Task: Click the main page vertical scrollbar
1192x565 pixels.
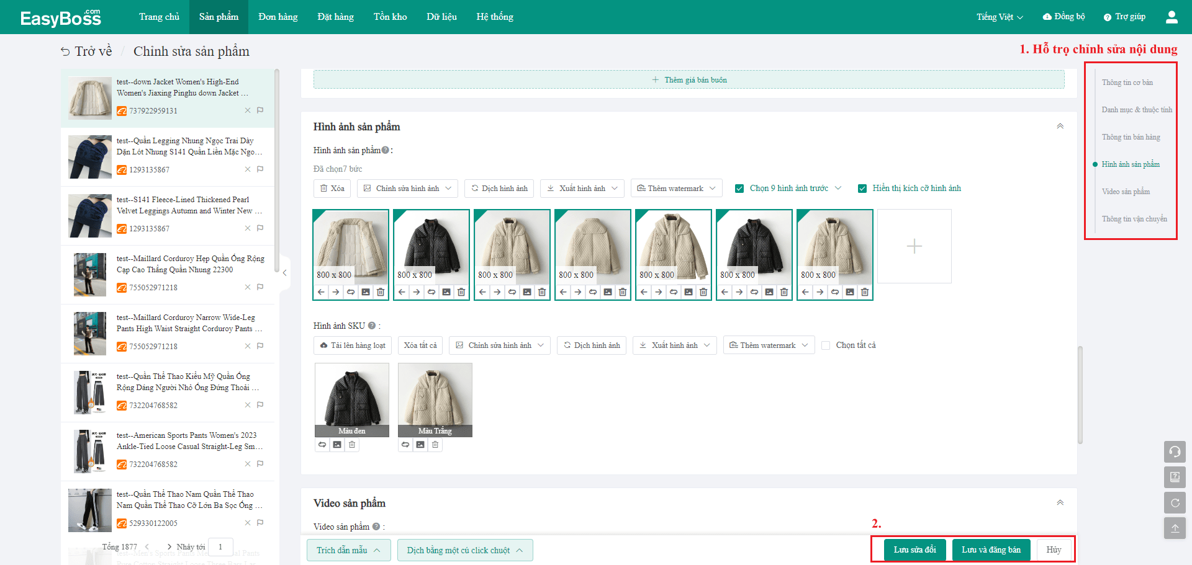Action: point(1080,395)
